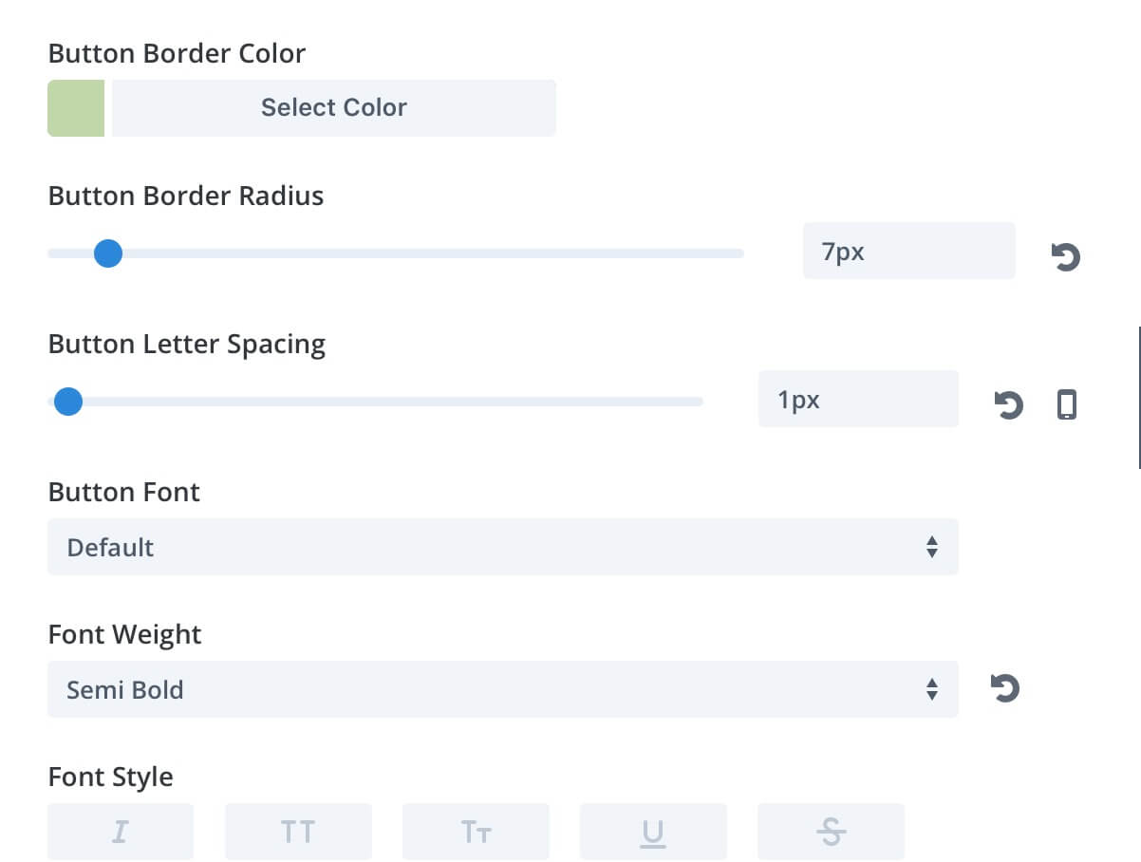Viewport: 1141px width, 862px height.
Task: Click the Button Letter Spacing slider track
Action: tap(375, 402)
